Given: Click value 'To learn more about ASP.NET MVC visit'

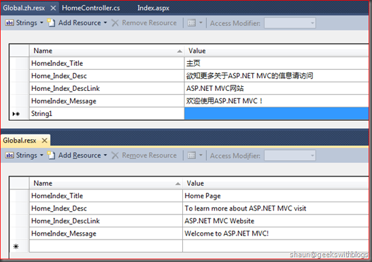Looking at the screenshot, I should coord(275,208).
